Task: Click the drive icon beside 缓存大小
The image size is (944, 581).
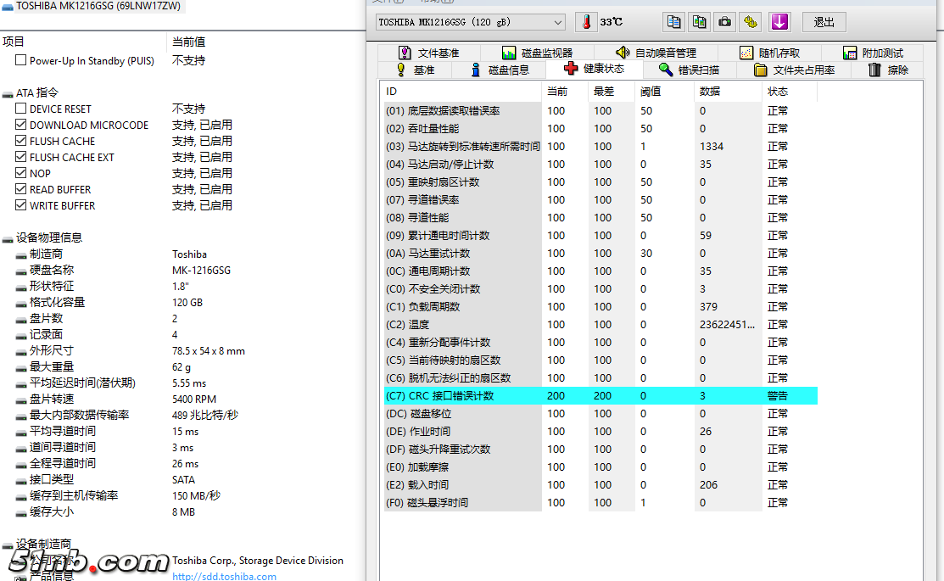Action: click(x=21, y=512)
